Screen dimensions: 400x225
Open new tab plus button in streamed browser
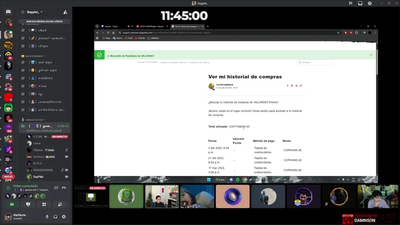pyautogui.click(x=208, y=26)
